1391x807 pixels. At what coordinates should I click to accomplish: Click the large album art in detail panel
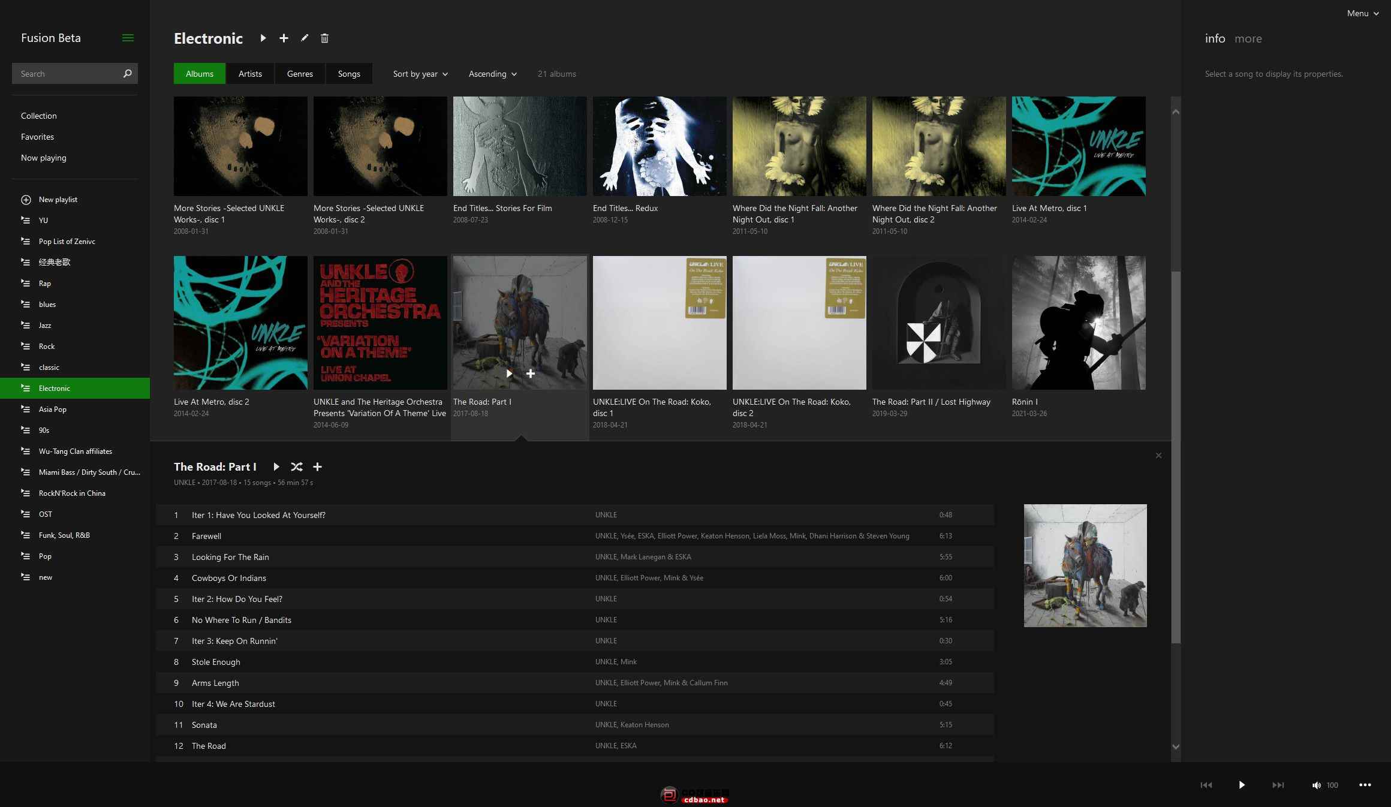pos(1085,565)
